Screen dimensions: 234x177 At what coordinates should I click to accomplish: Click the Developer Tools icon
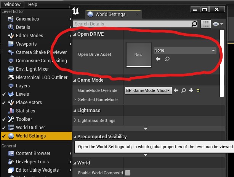[11, 162]
